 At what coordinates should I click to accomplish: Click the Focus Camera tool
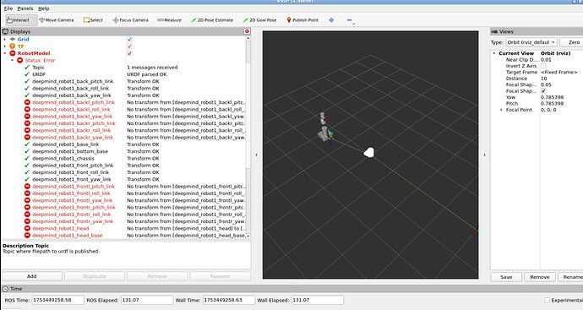pos(130,20)
